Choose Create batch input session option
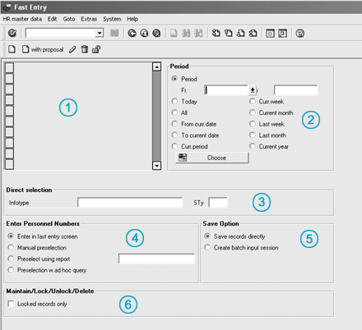 207,247
